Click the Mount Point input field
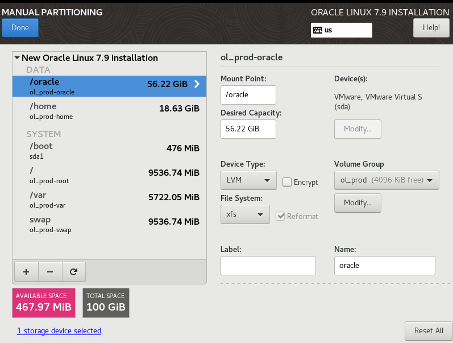This screenshot has height=343, width=453. pyautogui.click(x=248, y=95)
